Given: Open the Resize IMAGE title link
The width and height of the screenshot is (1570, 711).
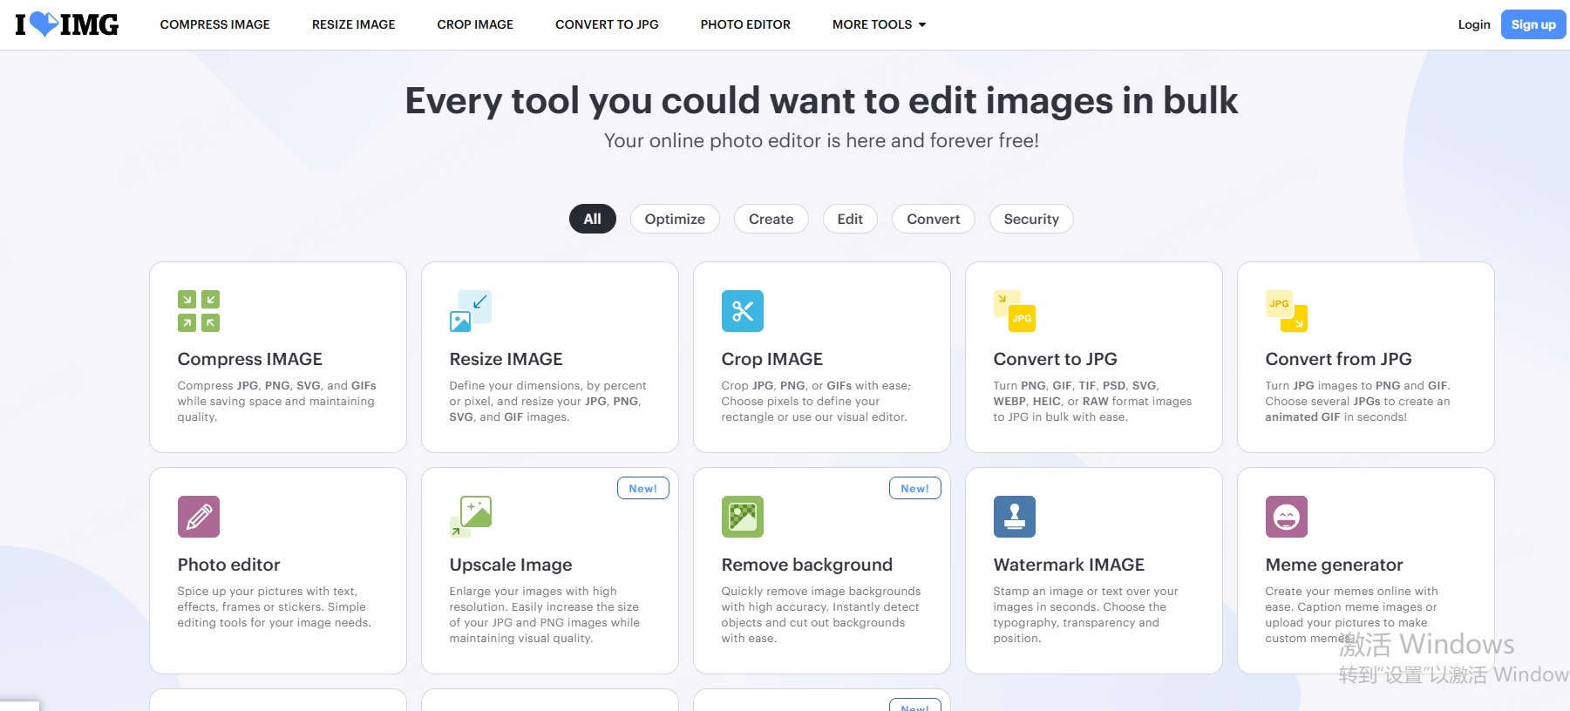Looking at the screenshot, I should point(506,359).
